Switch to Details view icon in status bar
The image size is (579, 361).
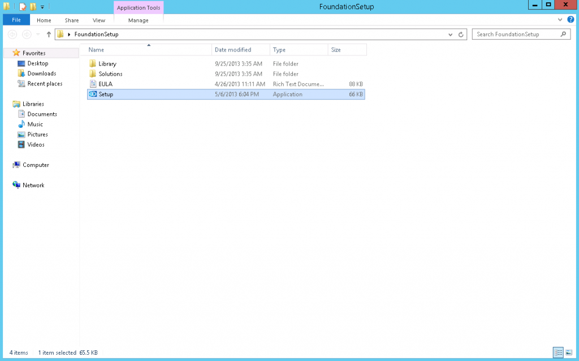[x=559, y=353]
